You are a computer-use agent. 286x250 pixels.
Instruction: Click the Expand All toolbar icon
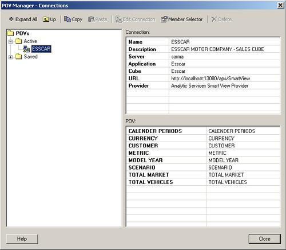pos(11,19)
